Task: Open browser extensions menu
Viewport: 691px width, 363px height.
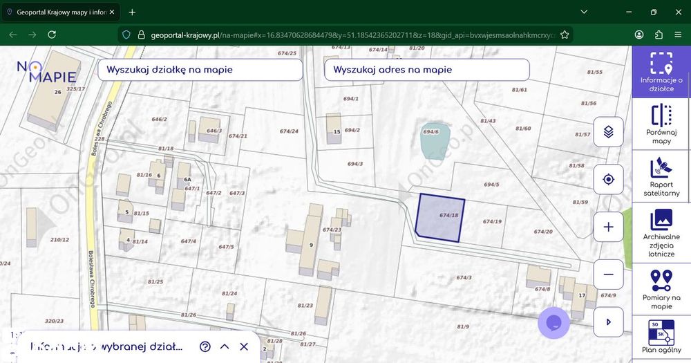Action: point(659,35)
